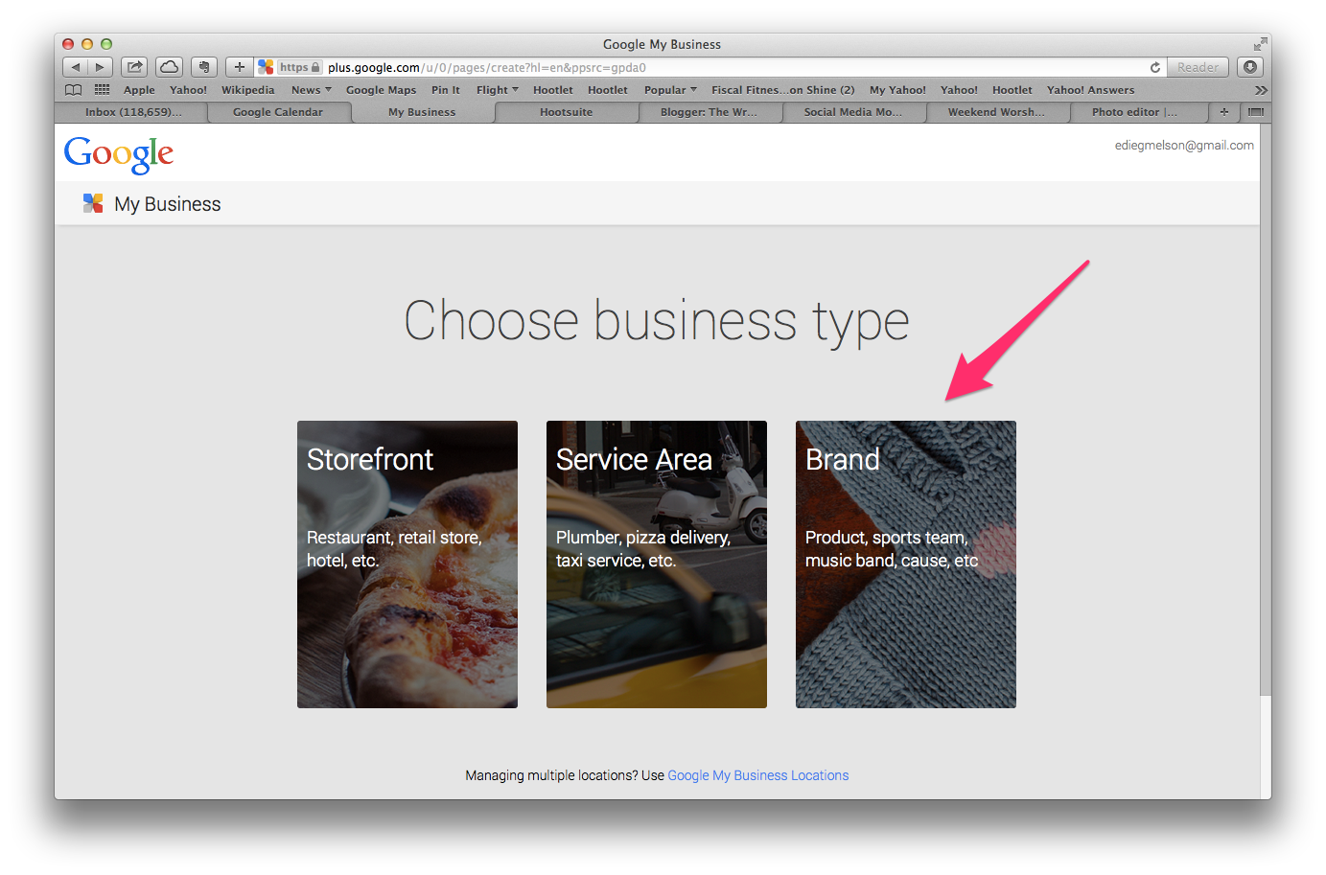1326x875 pixels.
Task: Click the Reader button
Action: (1198, 67)
